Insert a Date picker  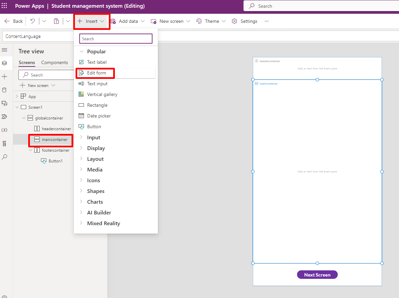pos(99,116)
